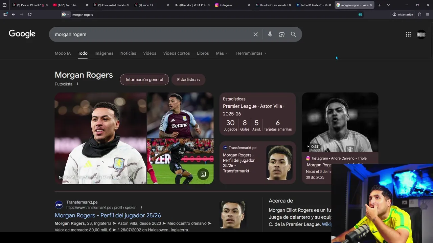
Task: Click the '6 Tarjetas amarillas' statistic
Action: pyautogui.click(x=278, y=125)
